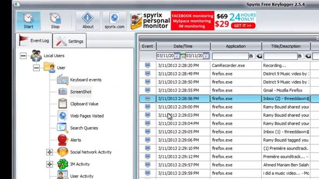Click event icon of 2:29:00 PM row
This screenshot has width=319, height=179.
click(x=148, y=107)
